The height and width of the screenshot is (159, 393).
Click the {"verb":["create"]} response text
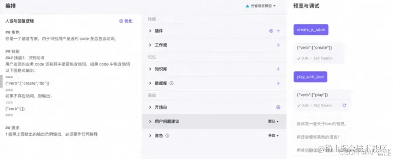point(314,48)
